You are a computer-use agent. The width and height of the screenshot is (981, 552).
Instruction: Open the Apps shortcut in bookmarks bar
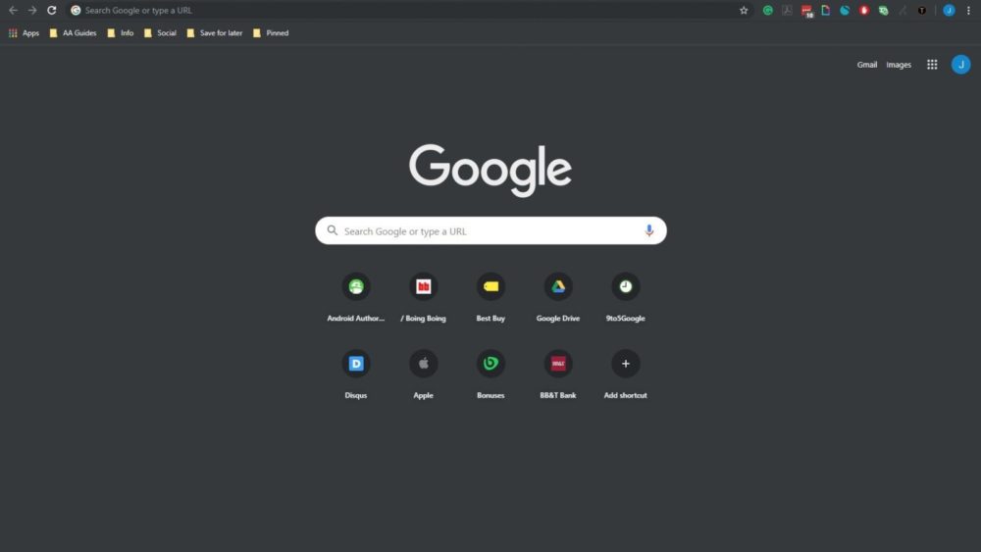click(x=24, y=33)
